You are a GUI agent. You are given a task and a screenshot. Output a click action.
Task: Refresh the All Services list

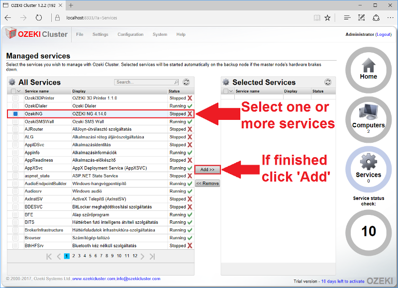coord(186,82)
